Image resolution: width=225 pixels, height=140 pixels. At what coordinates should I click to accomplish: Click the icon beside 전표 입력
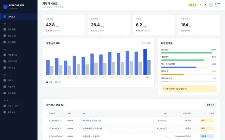tap(5, 29)
